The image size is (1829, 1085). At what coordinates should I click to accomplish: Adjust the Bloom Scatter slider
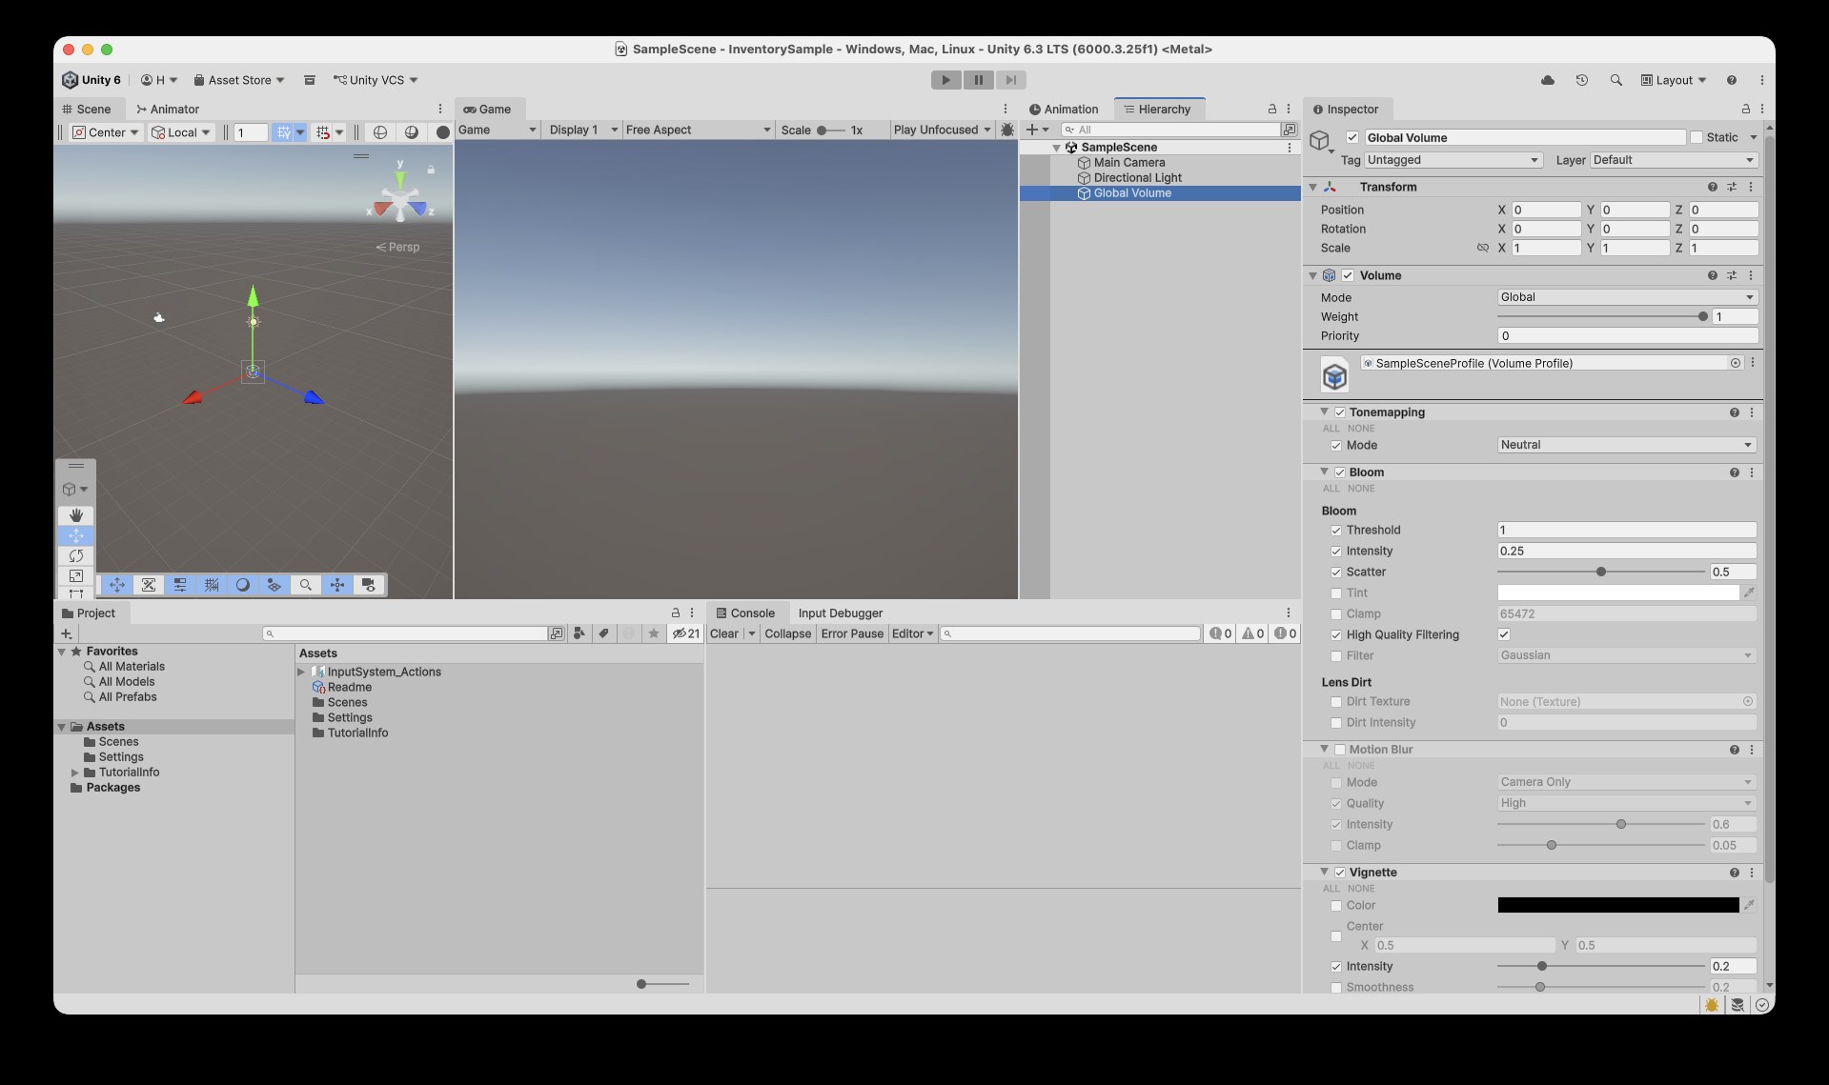pyautogui.click(x=1601, y=572)
